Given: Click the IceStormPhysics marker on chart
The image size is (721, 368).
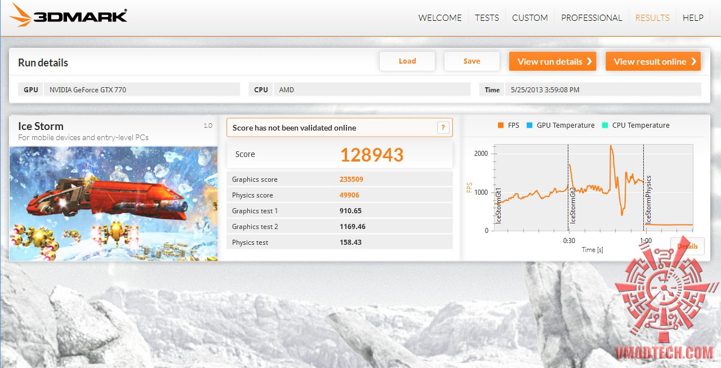Looking at the screenshot, I should 648,200.
